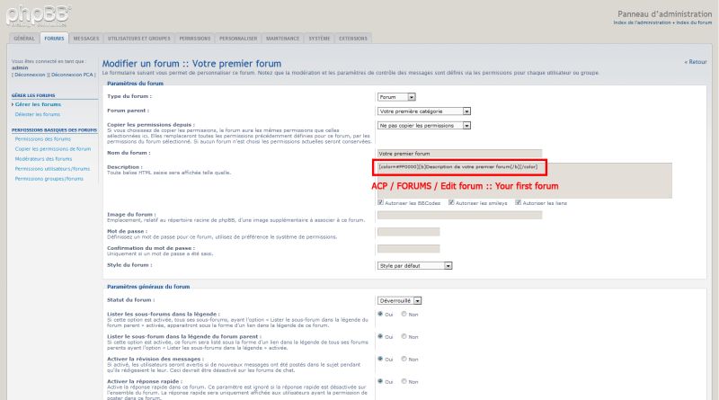The height and width of the screenshot is (400, 719).
Task: Select Oui for Activer la réponse rapide
Action: (380, 381)
